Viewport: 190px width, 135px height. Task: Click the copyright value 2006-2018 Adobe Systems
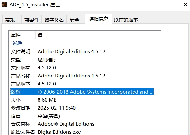pos(95,92)
